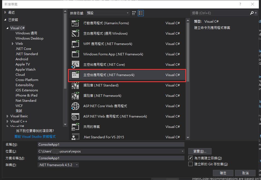
Task: Select the Windows 通用 category
Action: point(26,33)
